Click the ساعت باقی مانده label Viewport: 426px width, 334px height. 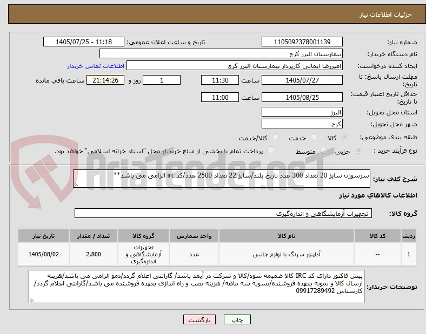coord(60,80)
